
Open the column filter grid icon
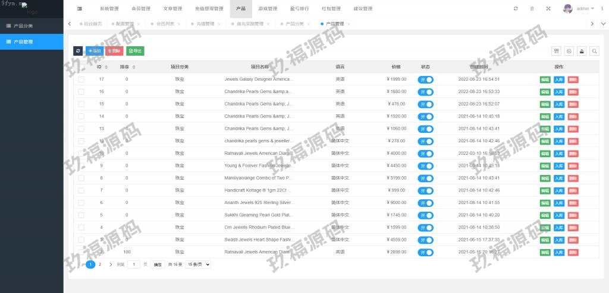556,51
